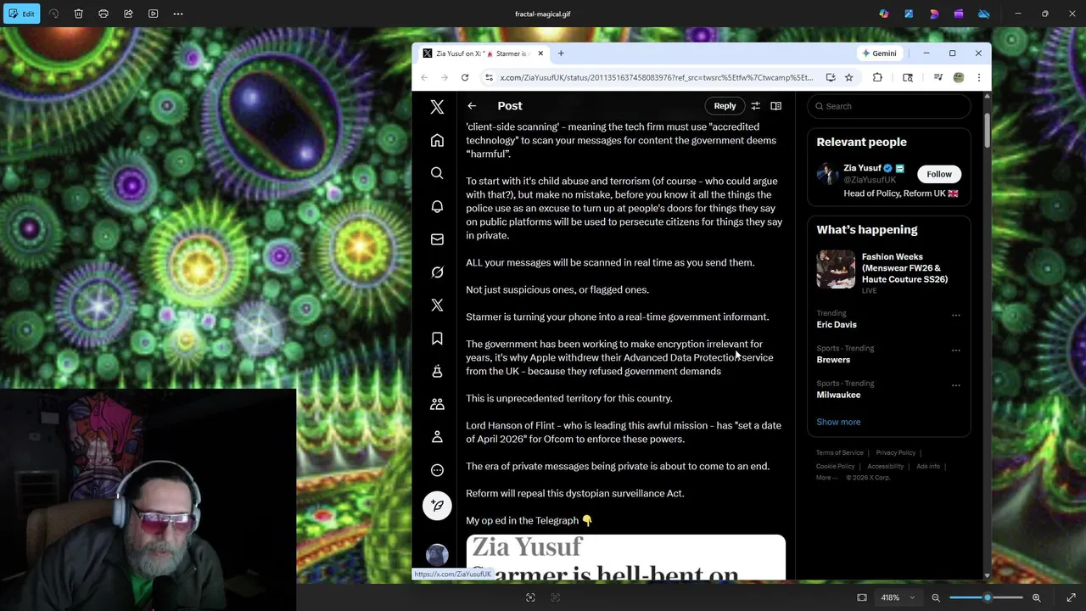Go to X Home via house icon
This screenshot has height=611, width=1086.
click(x=437, y=141)
